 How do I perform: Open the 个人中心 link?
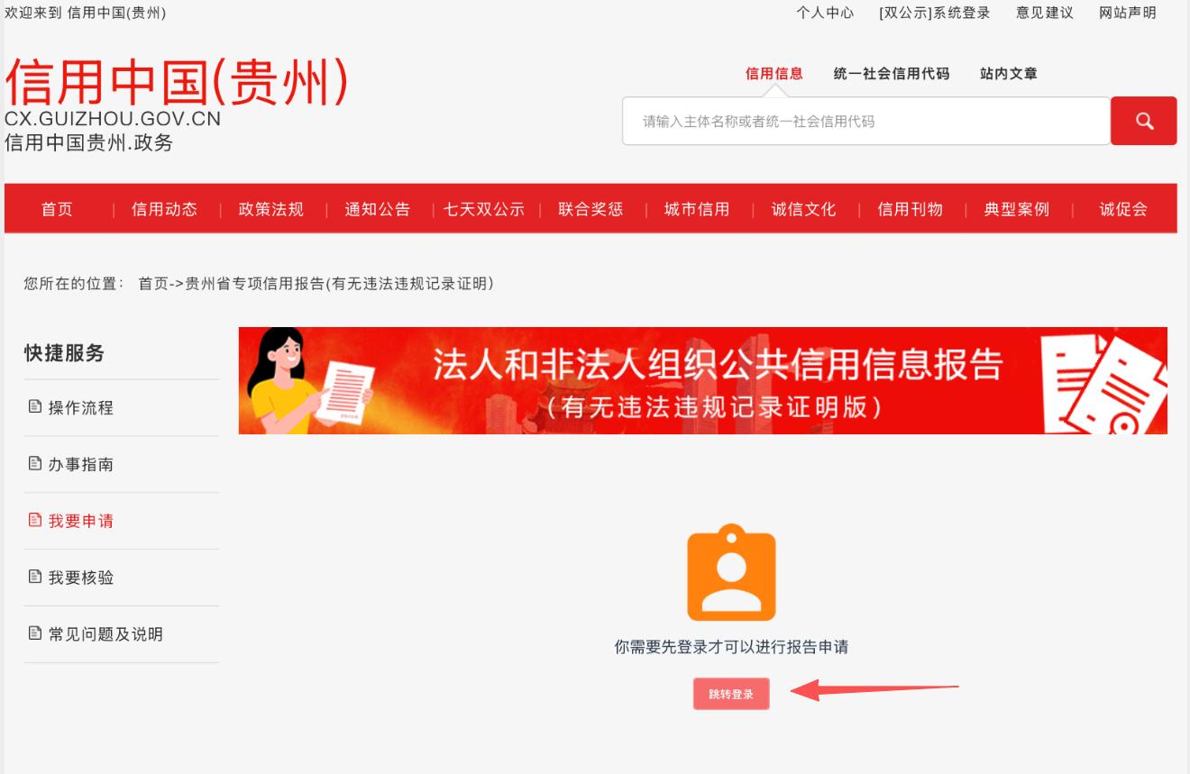825,13
